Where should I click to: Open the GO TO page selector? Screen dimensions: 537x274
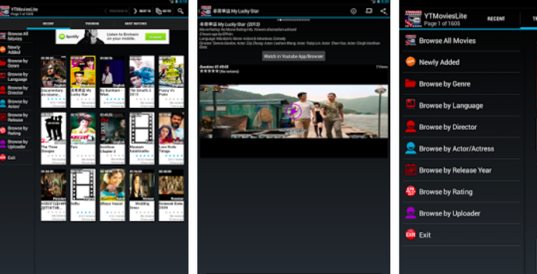coord(163,11)
